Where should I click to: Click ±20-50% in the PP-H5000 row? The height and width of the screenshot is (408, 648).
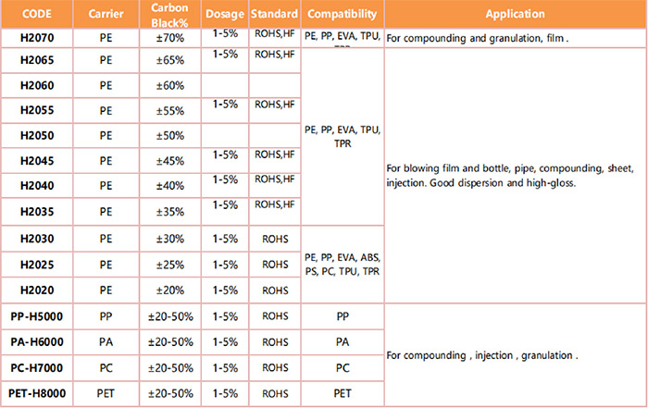(x=170, y=316)
